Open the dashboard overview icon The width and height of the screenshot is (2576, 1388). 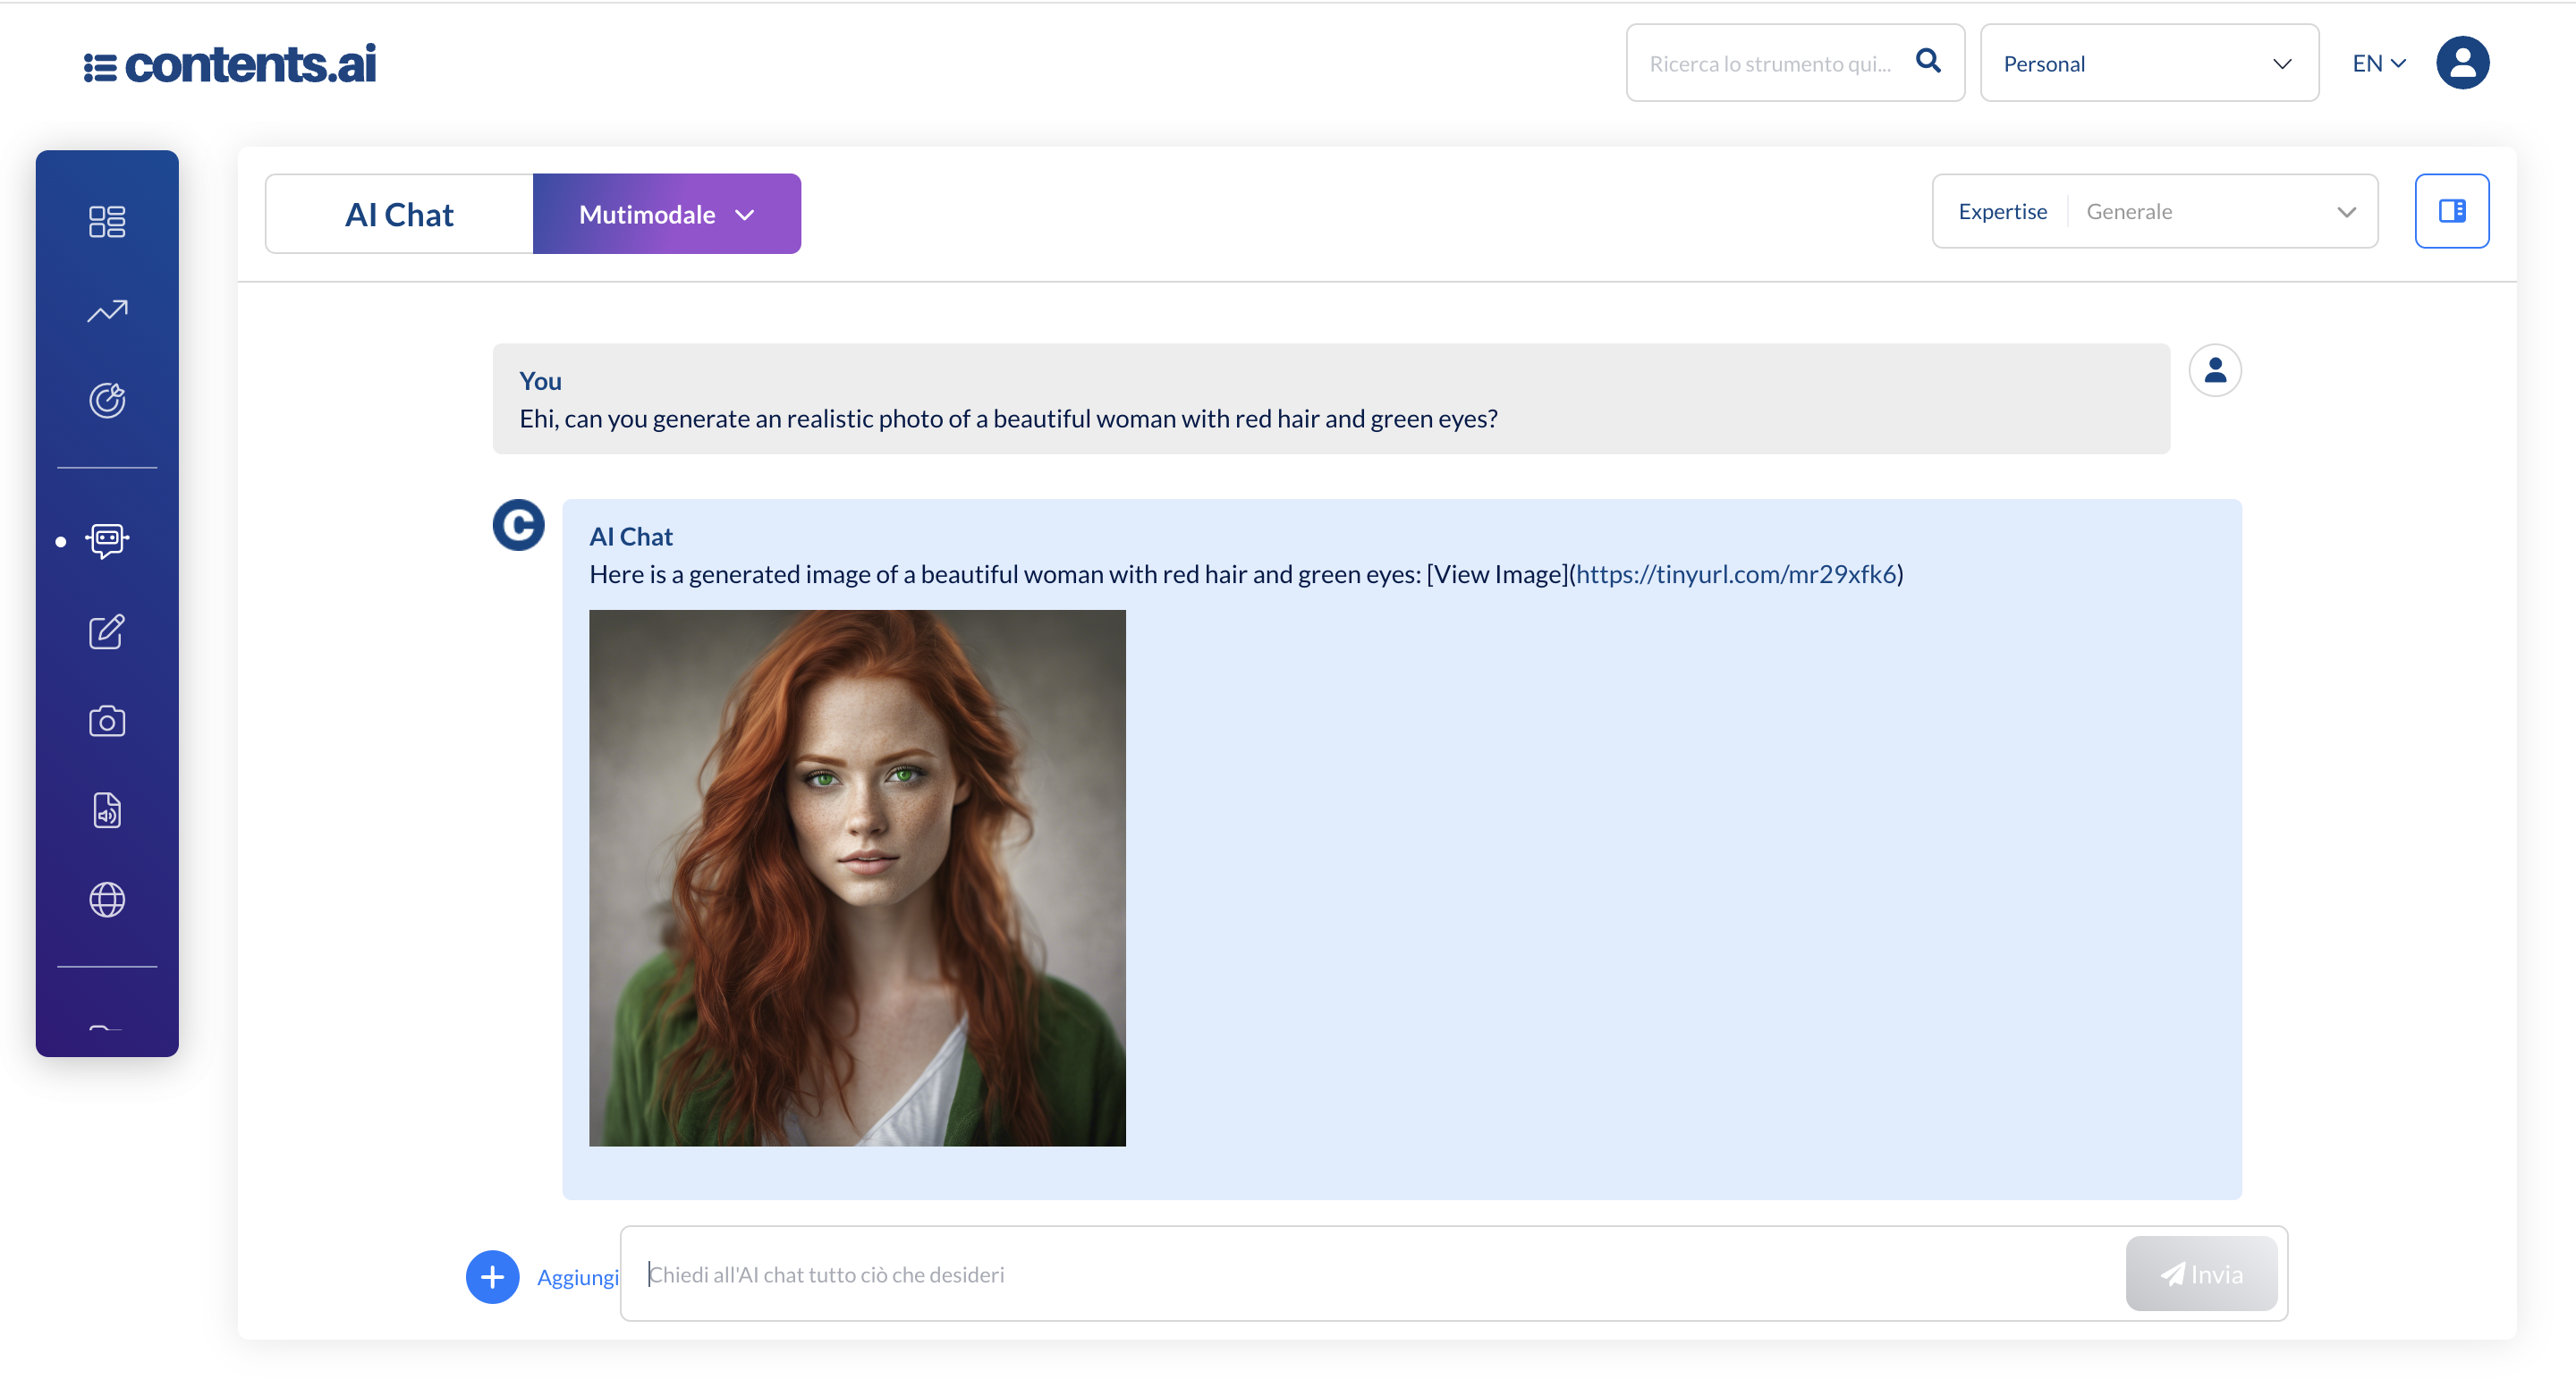pos(107,221)
